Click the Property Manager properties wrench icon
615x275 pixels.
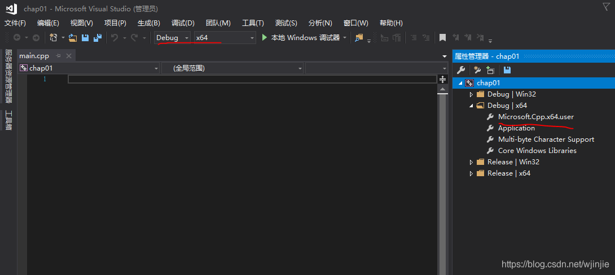(462, 70)
